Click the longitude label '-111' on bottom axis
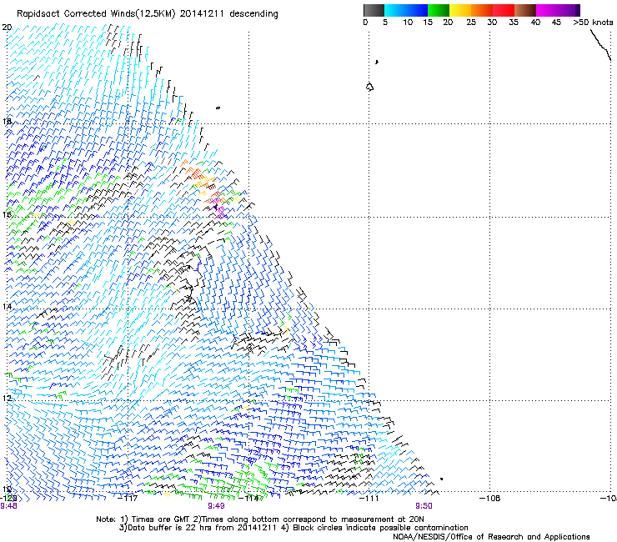The height and width of the screenshot is (542, 617). (369, 499)
